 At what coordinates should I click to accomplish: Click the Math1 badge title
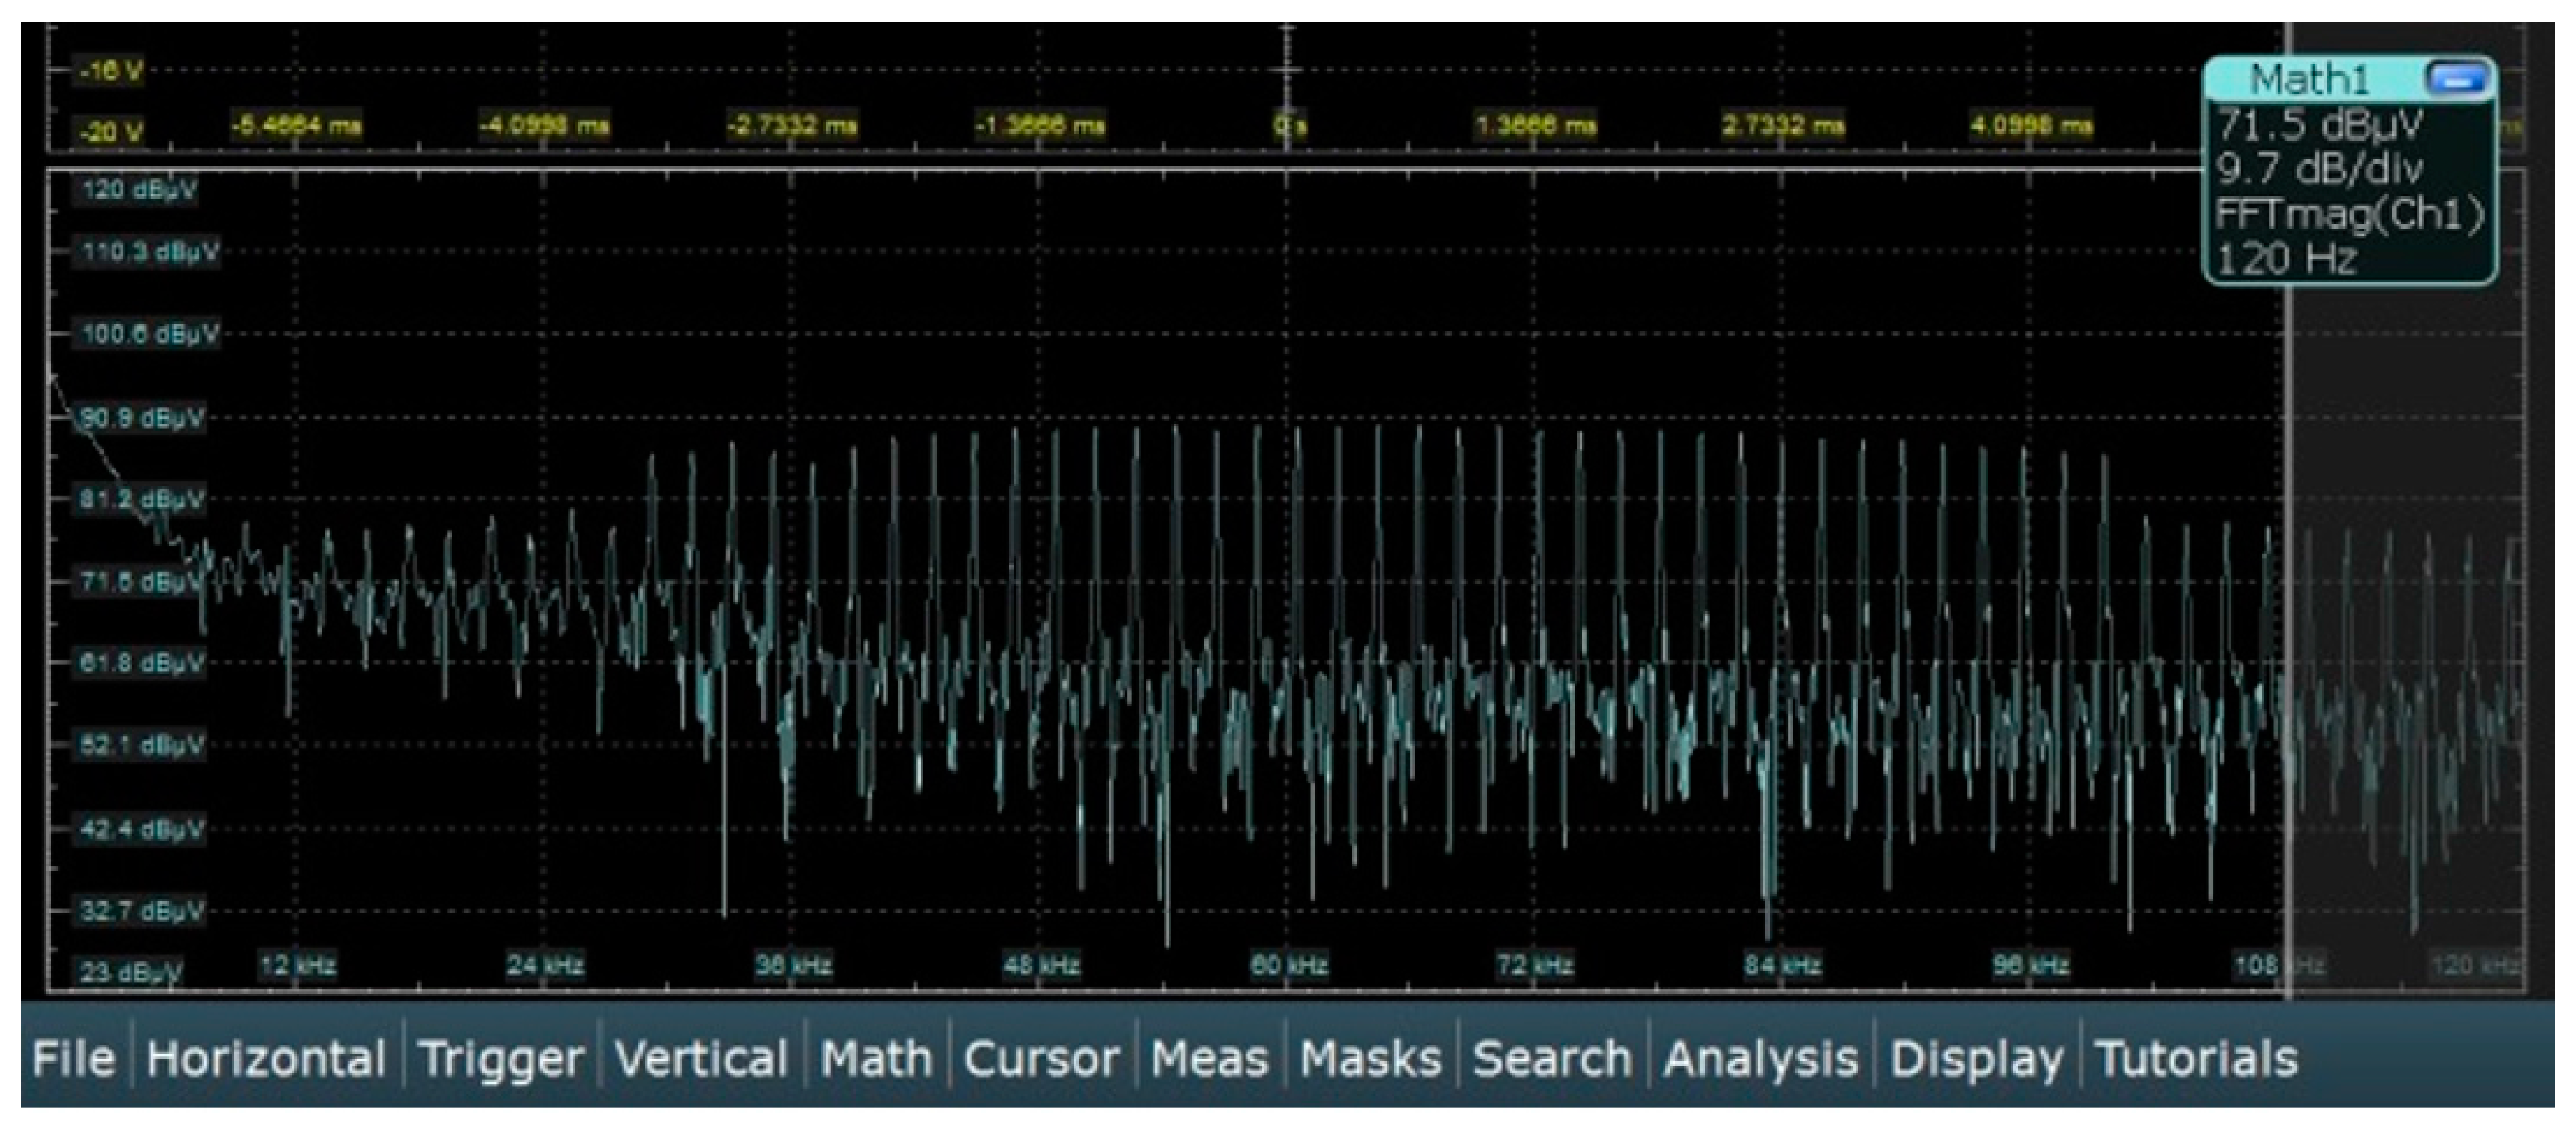coord(2310,78)
